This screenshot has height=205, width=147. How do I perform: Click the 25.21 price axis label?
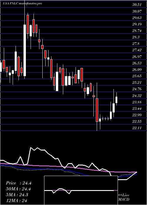coord(137,83)
